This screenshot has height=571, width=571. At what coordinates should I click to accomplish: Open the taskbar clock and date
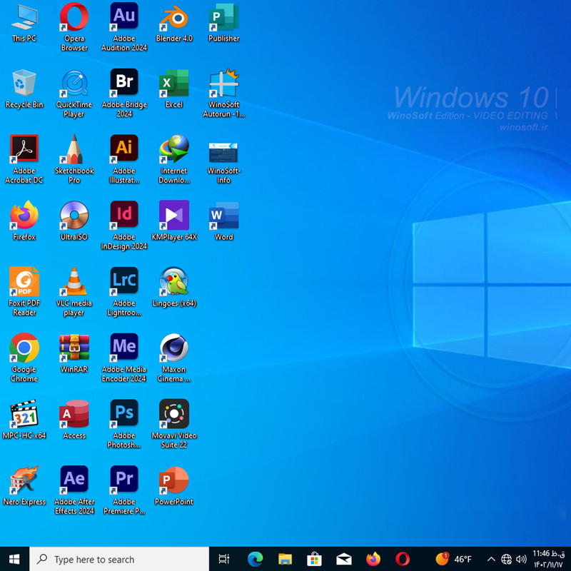click(x=548, y=559)
